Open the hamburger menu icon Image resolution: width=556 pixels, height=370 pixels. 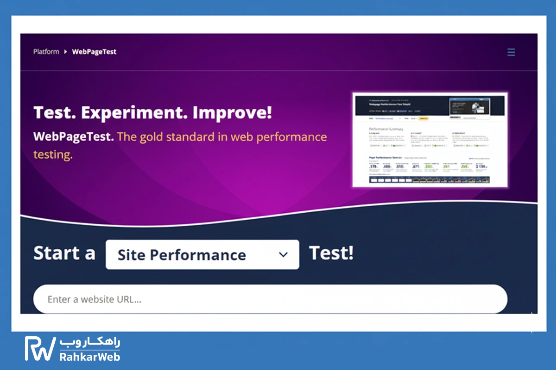click(511, 52)
